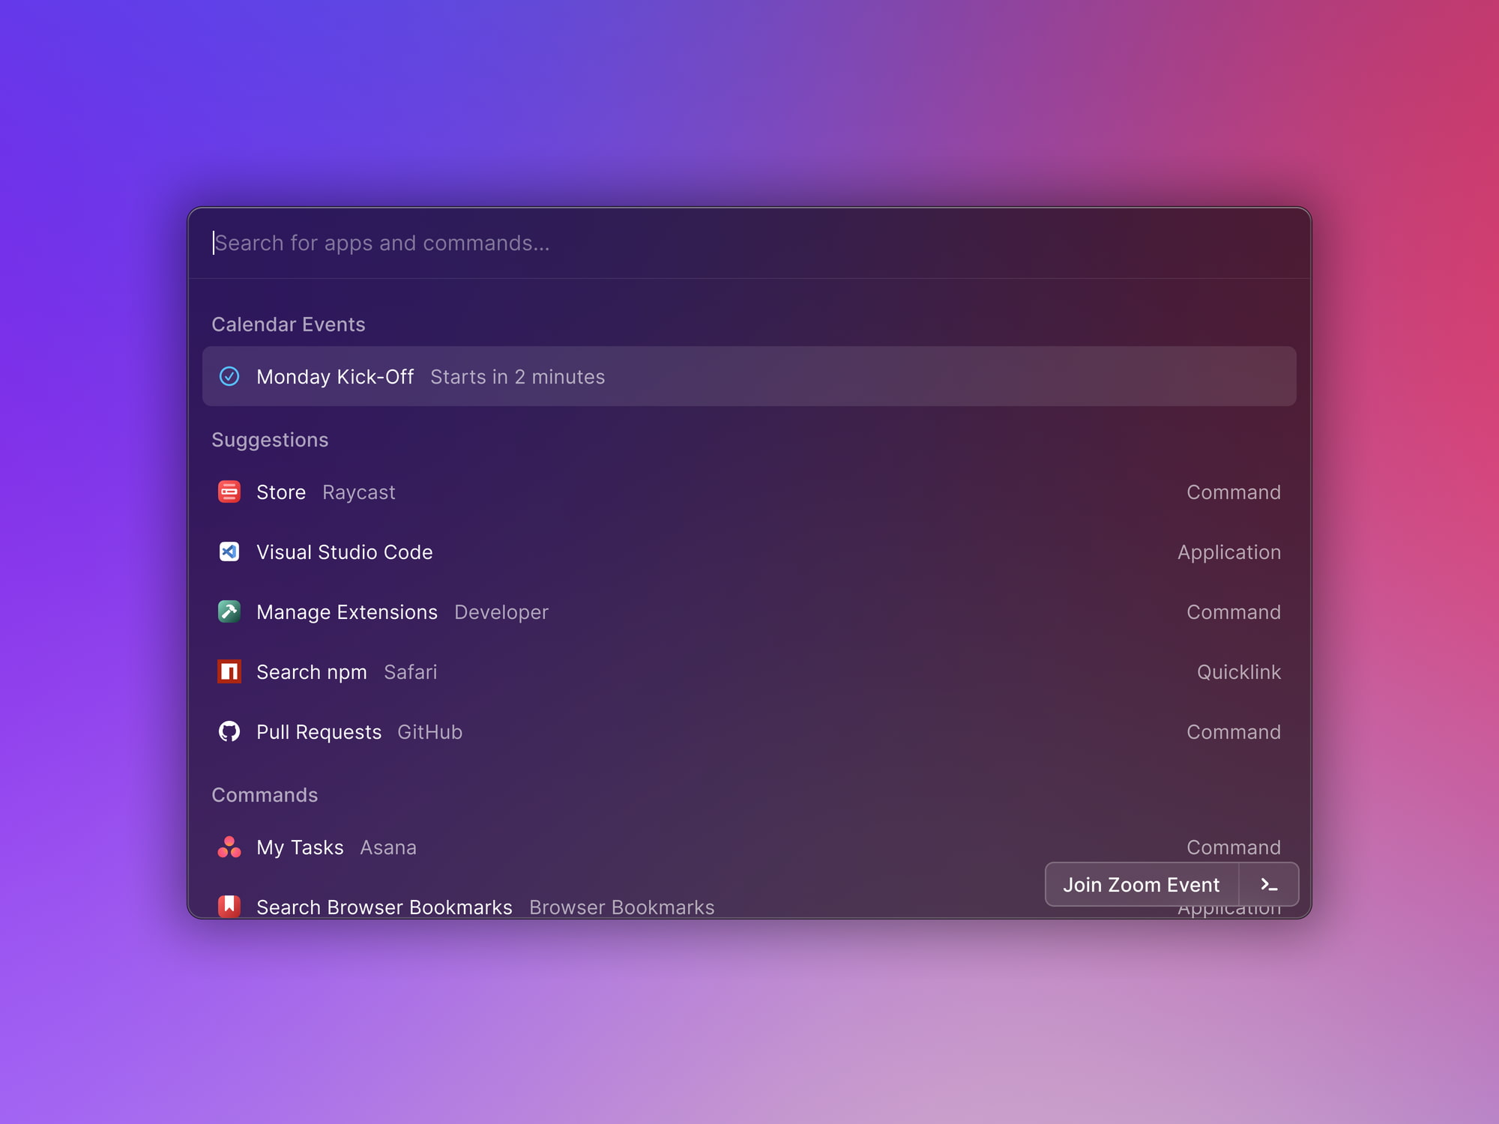
Task: Focus the Search for apps and commands field
Action: [x=749, y=243]
